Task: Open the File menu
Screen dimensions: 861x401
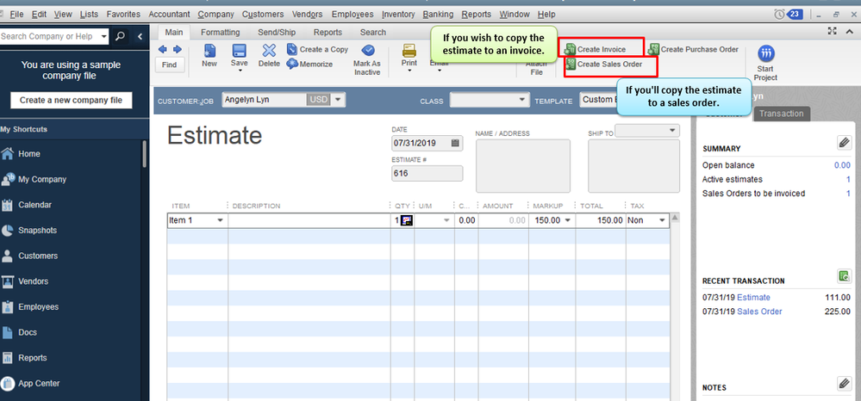Action: pos(16,15)
